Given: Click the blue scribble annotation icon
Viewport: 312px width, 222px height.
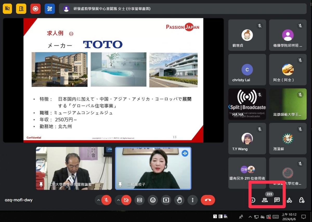Looking at the screenshot, I should [49, 9].
